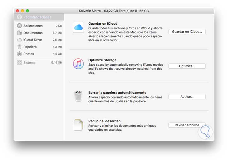Click the full trash can icon

pos(78,96)
